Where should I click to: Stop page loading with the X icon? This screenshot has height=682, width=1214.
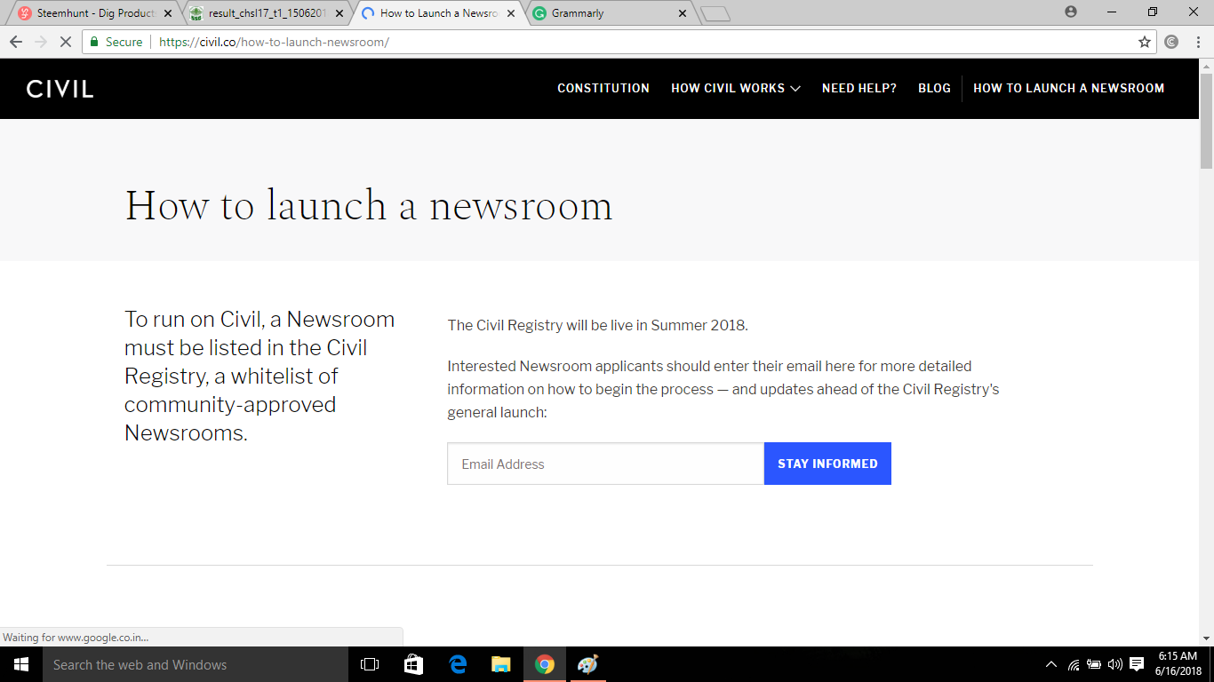click(x=67, y=42)
